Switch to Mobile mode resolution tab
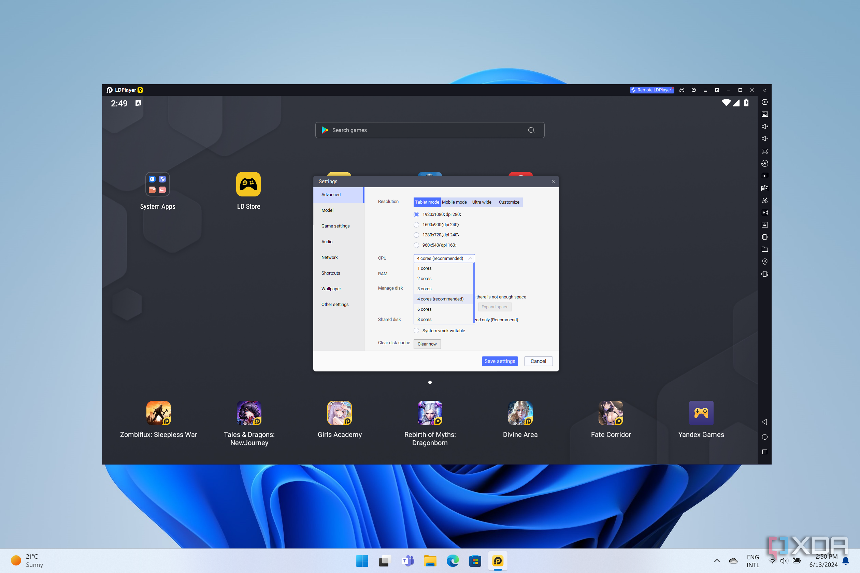This screenshot has width=860, height=573. click(x=454, y=202)
